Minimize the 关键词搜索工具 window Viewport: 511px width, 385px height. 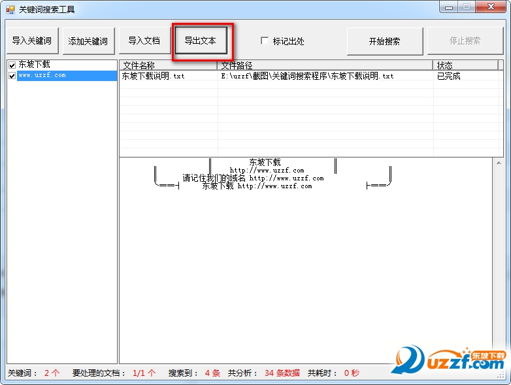pyautogui.click(x=449, y=7)
